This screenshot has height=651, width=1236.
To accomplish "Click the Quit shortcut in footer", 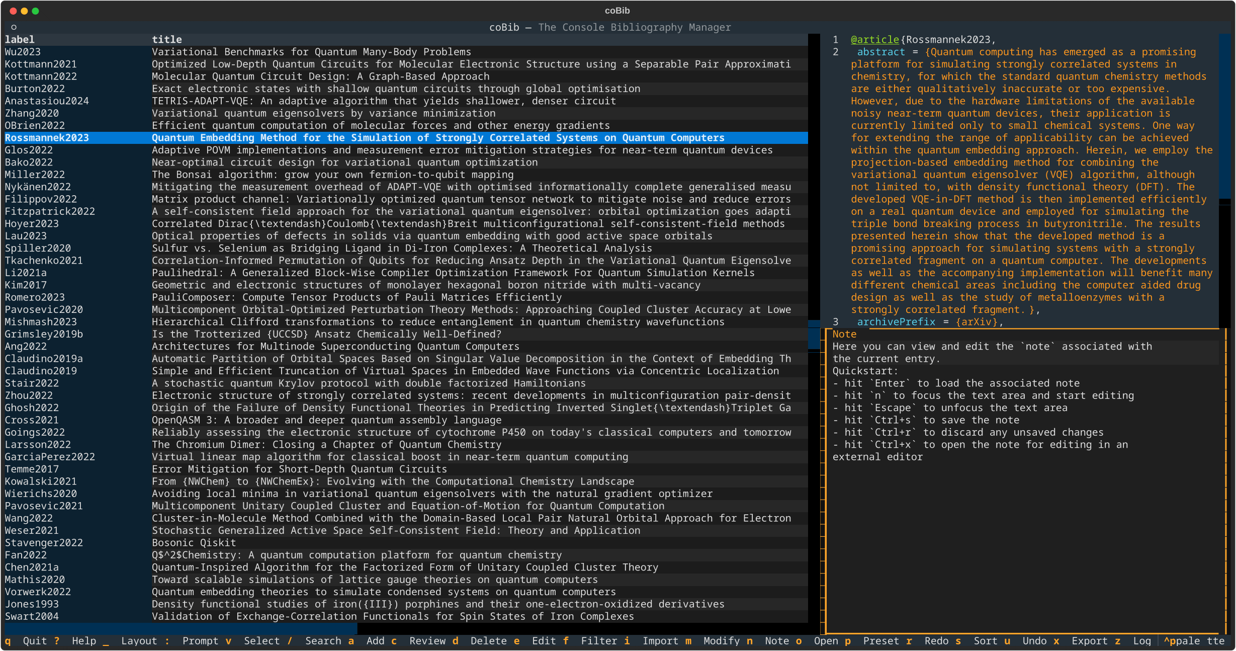I will [34, 641].
